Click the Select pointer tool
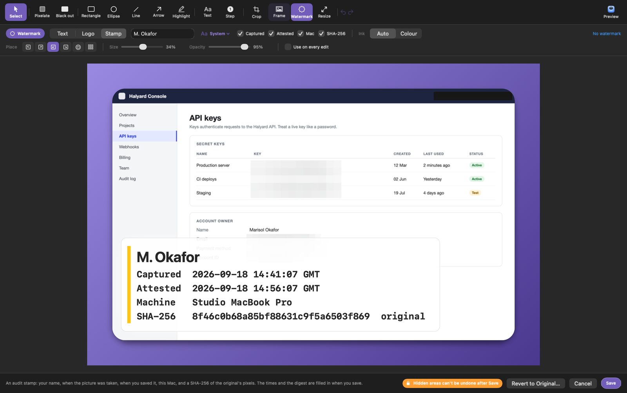This screenshot has height=393, width=627. [x=16, y=12]
